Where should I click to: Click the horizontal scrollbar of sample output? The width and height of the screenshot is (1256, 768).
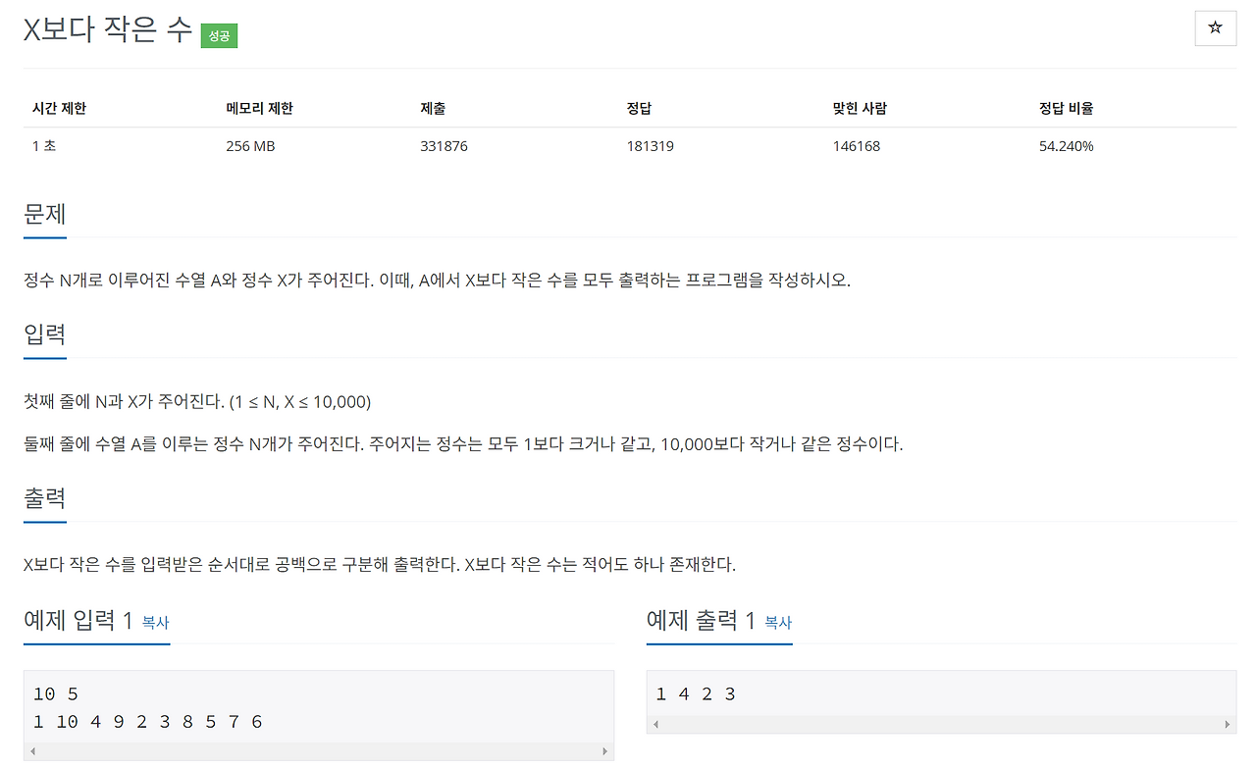(941, 723)
